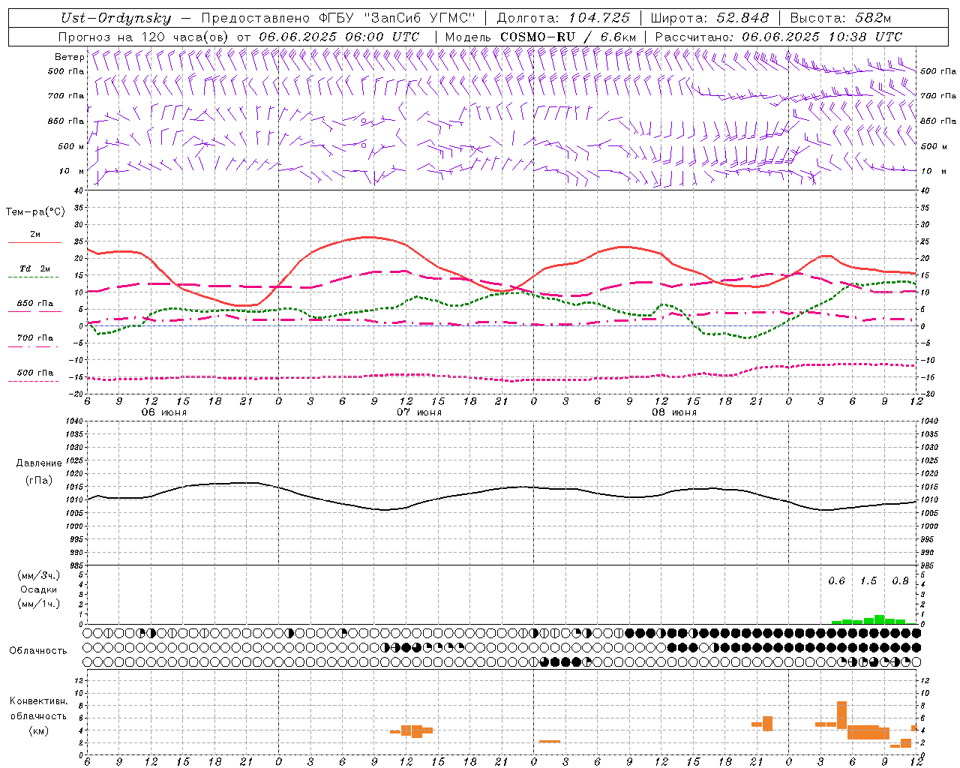
Task: Select the Высота: 582м elevation text
Action: coord(841,18)
